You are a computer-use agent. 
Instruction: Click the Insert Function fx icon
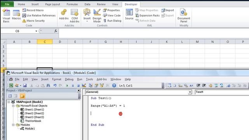click(x=56, y=31)
